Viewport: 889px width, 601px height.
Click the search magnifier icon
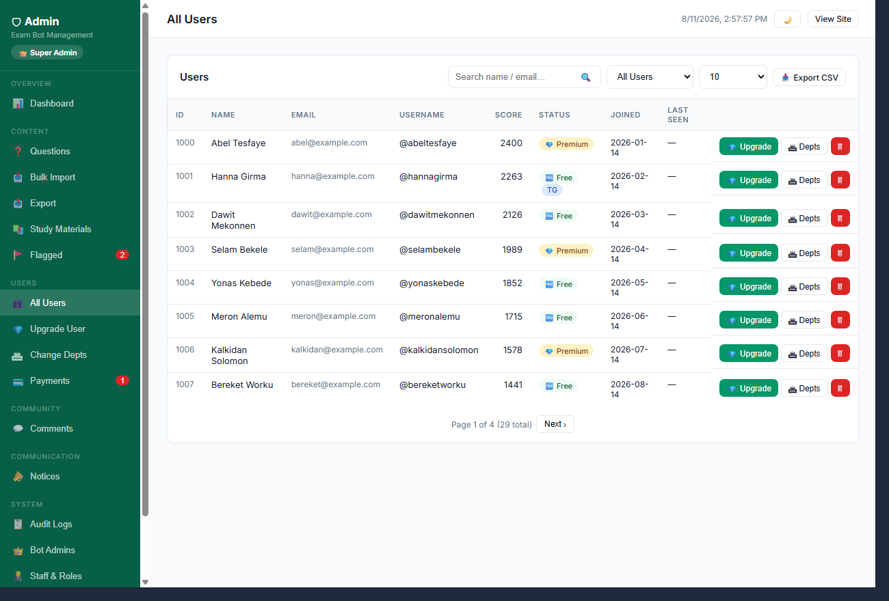tap(585, 77)
